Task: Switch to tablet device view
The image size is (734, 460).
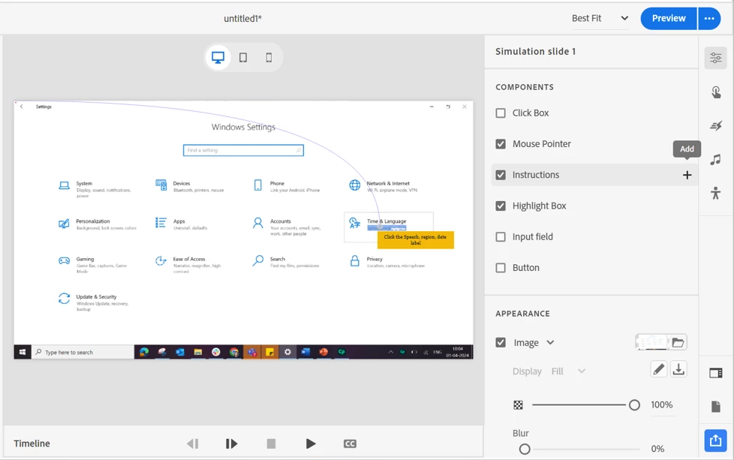Action: point(243,58)
